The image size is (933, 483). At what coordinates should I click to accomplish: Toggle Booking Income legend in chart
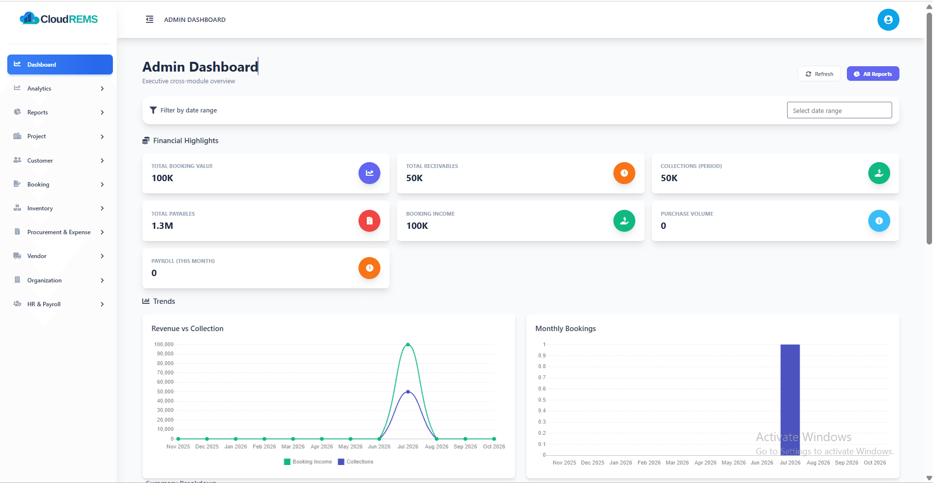click(307, 462)
